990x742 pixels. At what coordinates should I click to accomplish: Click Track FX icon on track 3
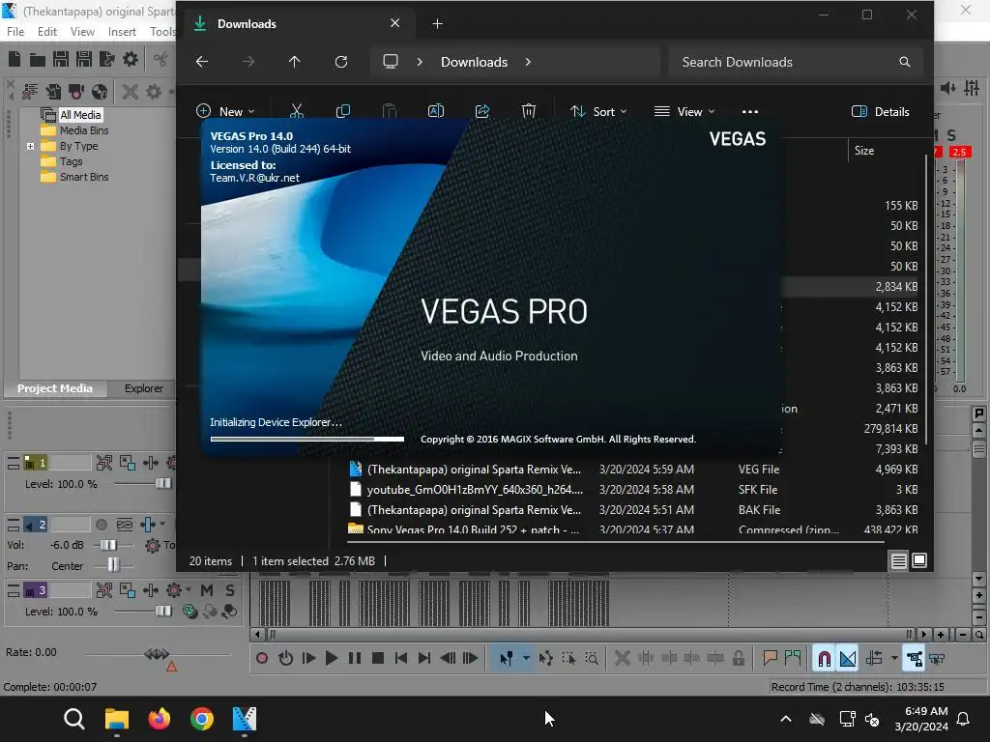pos(174,590)
